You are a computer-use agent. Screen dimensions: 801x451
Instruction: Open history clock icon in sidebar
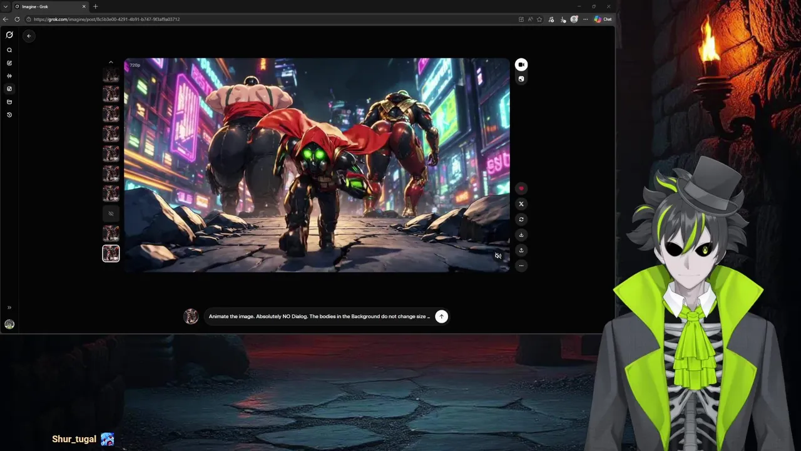click(9, 115)
